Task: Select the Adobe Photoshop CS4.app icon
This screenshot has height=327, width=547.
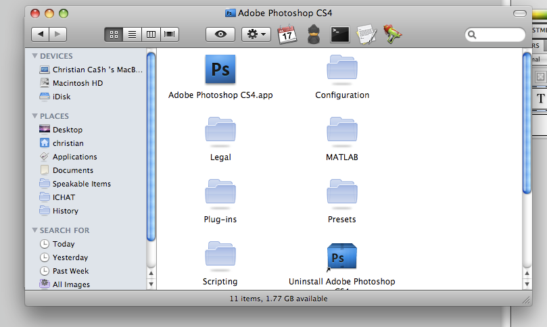Action: pos(220,70)
